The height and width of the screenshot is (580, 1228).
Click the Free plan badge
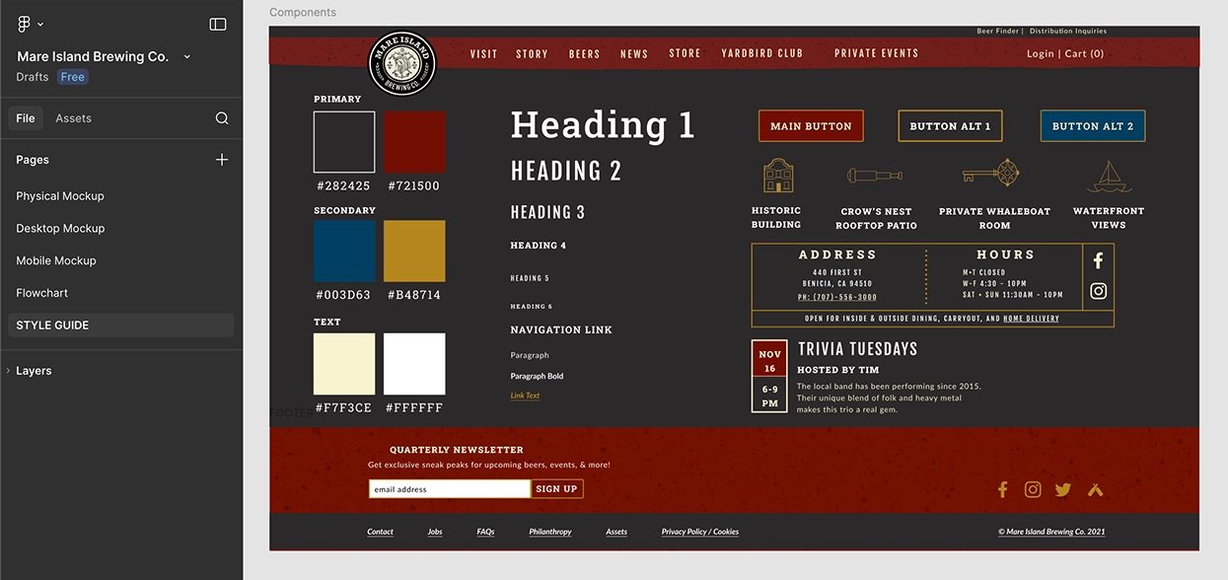tap(73, 77)
